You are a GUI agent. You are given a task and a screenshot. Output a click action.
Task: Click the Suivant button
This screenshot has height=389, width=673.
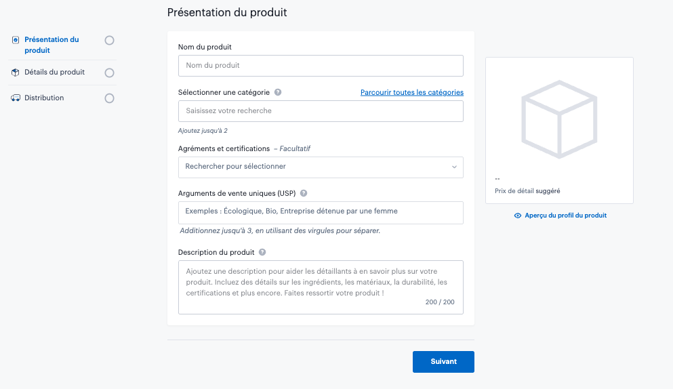point(443,362)
